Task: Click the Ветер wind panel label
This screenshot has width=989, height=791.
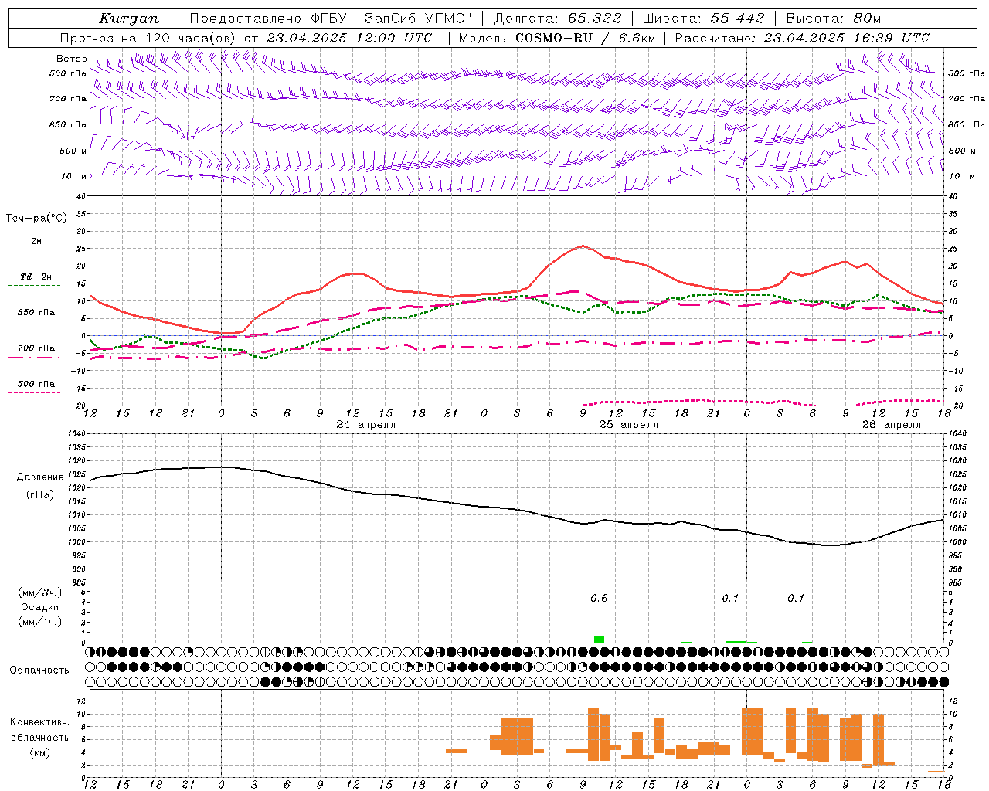Action: [71, 59]
